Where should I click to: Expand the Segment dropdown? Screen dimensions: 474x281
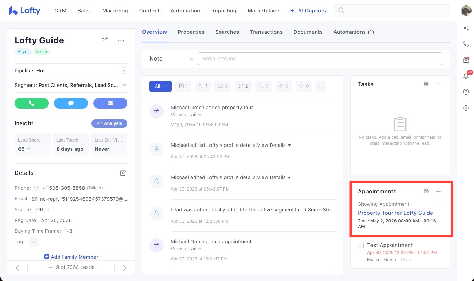click(124, 85)
